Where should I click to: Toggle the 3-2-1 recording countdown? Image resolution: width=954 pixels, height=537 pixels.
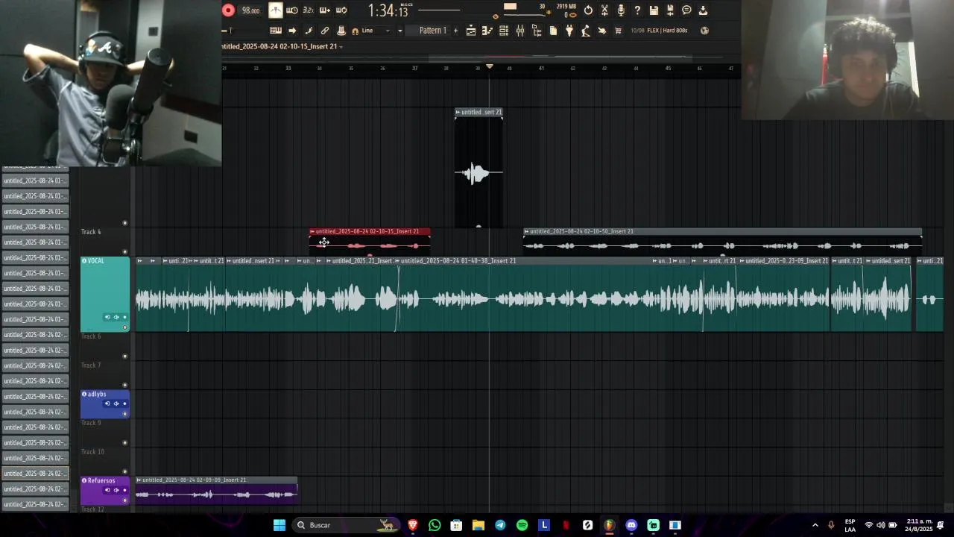coord(309,10)
